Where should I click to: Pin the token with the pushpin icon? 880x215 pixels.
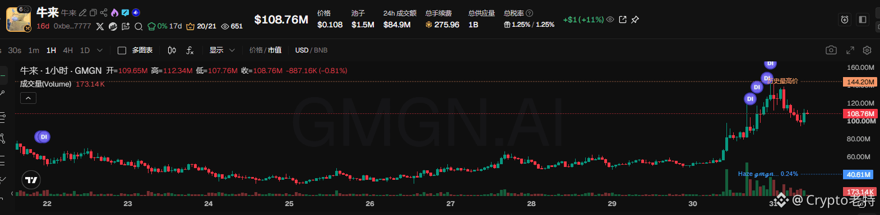635,20
